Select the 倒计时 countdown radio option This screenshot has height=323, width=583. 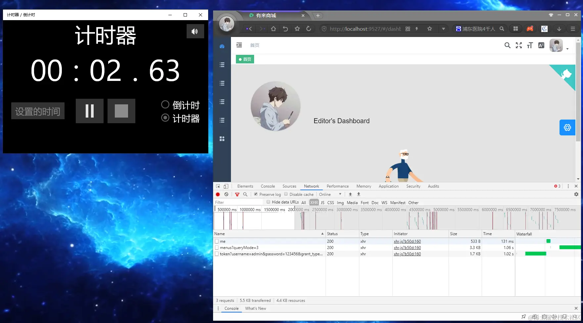click(x=165, y=105)
